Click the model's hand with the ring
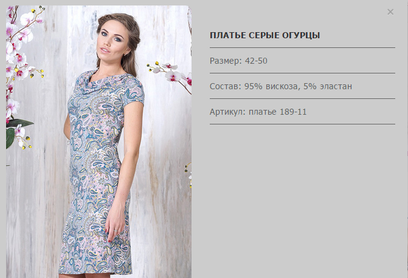Viewport: 408px width, 278px height. 114,229
